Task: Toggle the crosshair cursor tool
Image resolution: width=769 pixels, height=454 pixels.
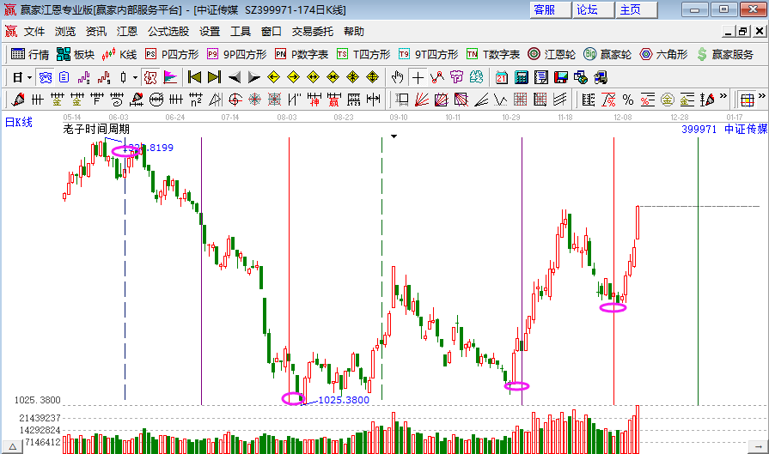Action: (x=418, y=77)
